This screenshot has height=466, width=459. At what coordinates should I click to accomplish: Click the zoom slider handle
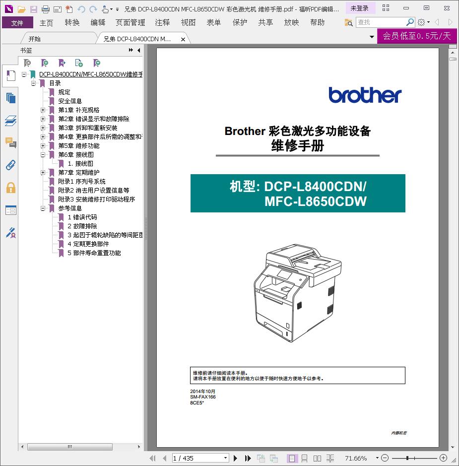click(407, 458)
